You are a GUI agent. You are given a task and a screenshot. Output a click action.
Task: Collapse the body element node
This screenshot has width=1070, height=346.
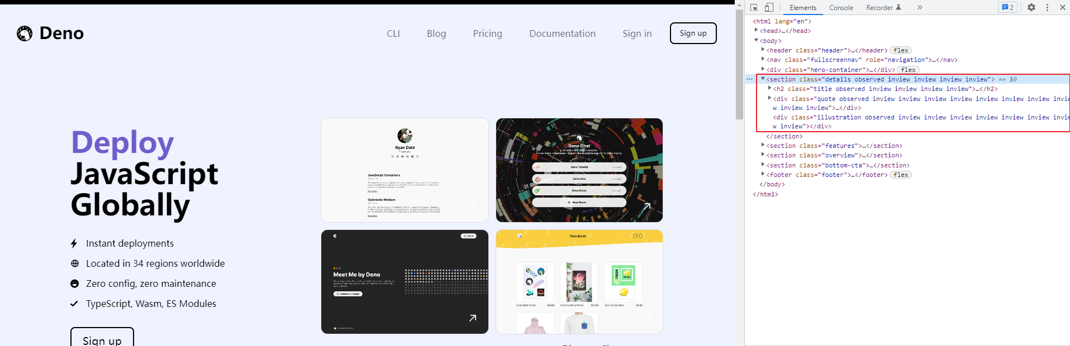pyautogui.click(x=756, y=40)
